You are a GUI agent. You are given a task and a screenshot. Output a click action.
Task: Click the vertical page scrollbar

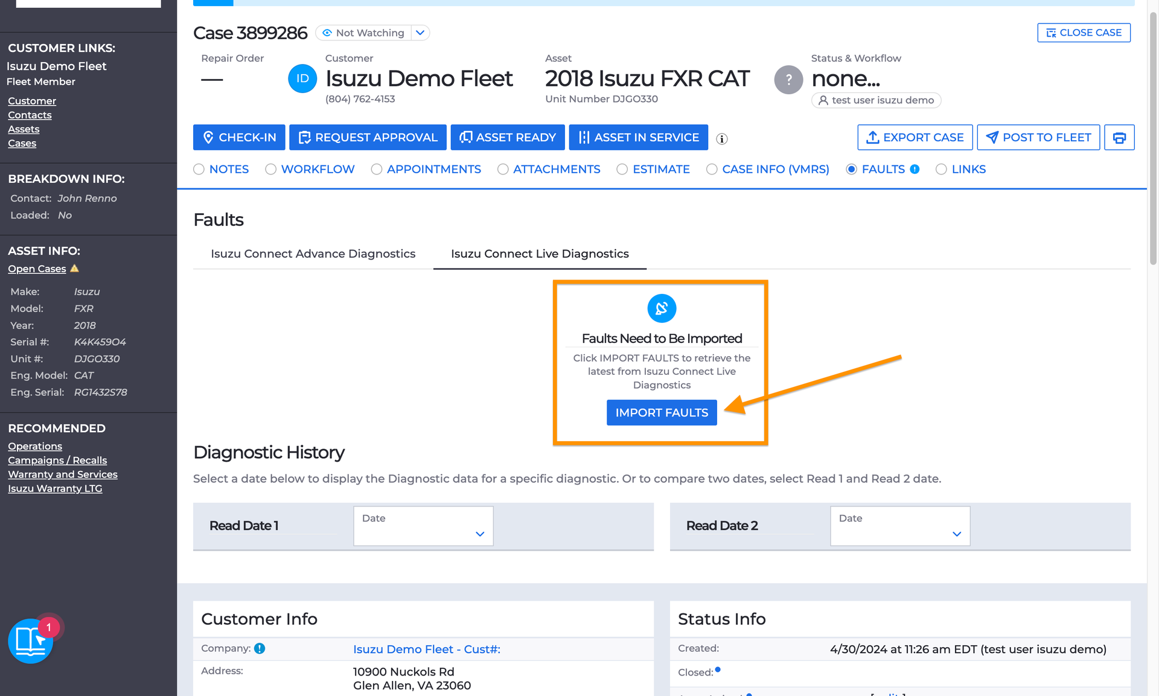1153,139
